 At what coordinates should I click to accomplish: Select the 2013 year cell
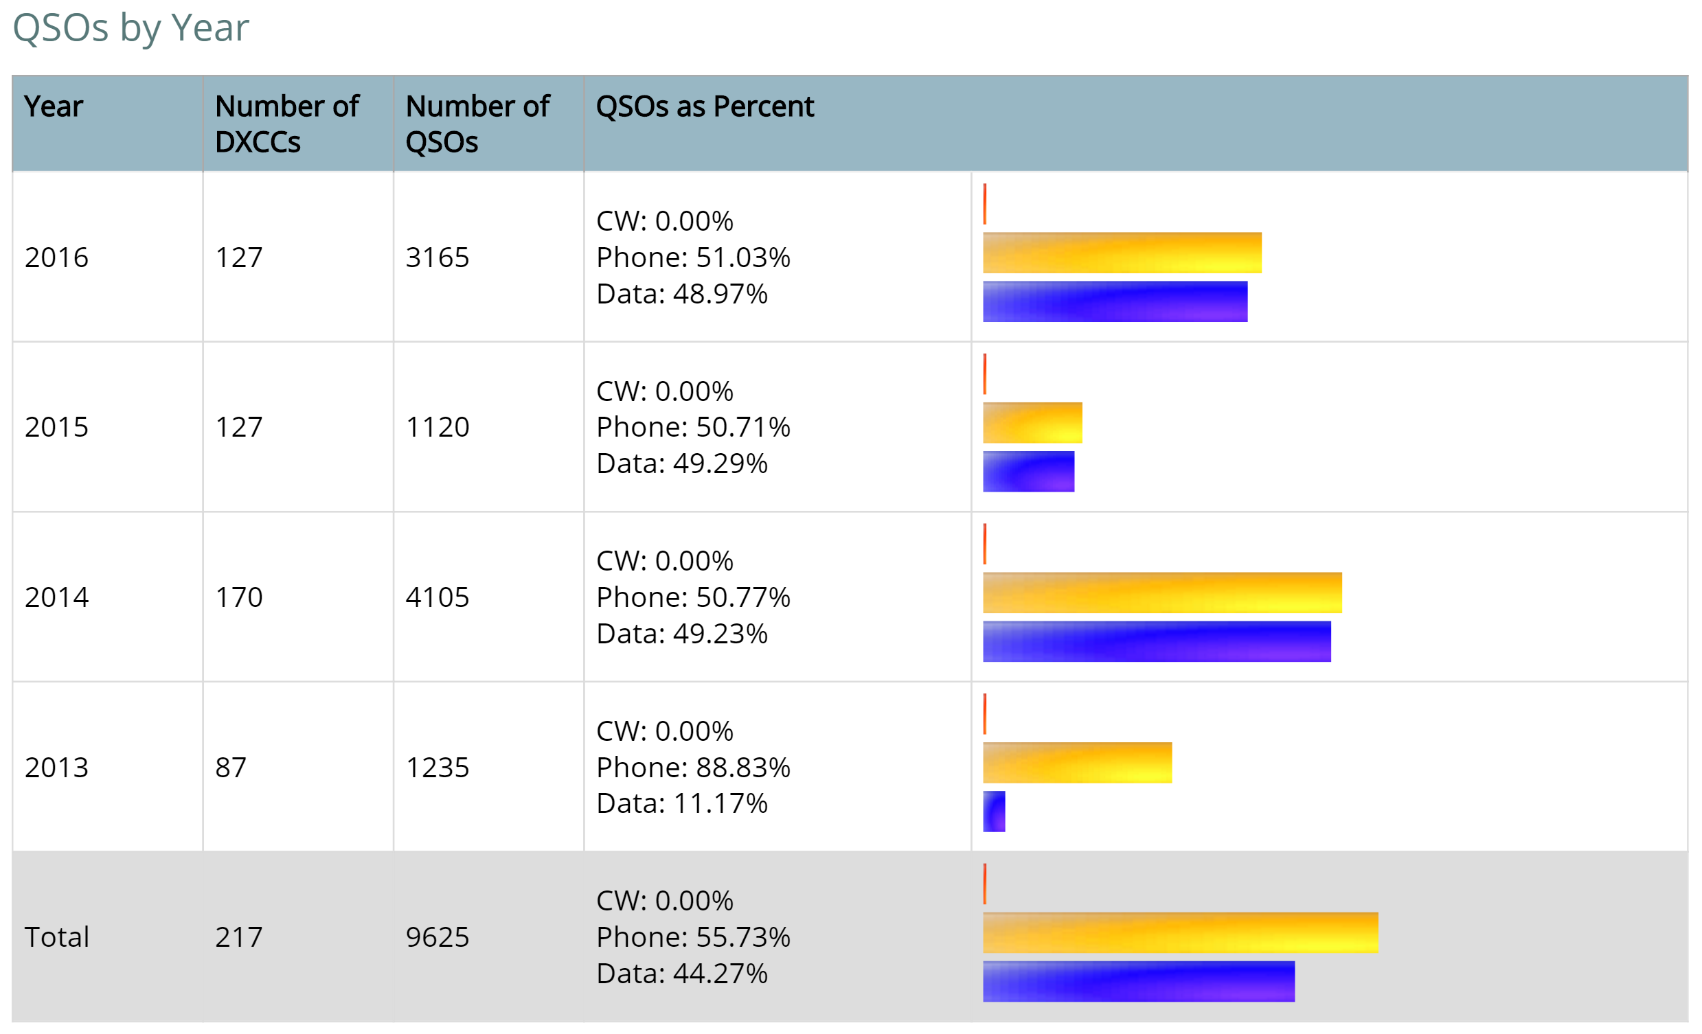[x=56, y=768]
